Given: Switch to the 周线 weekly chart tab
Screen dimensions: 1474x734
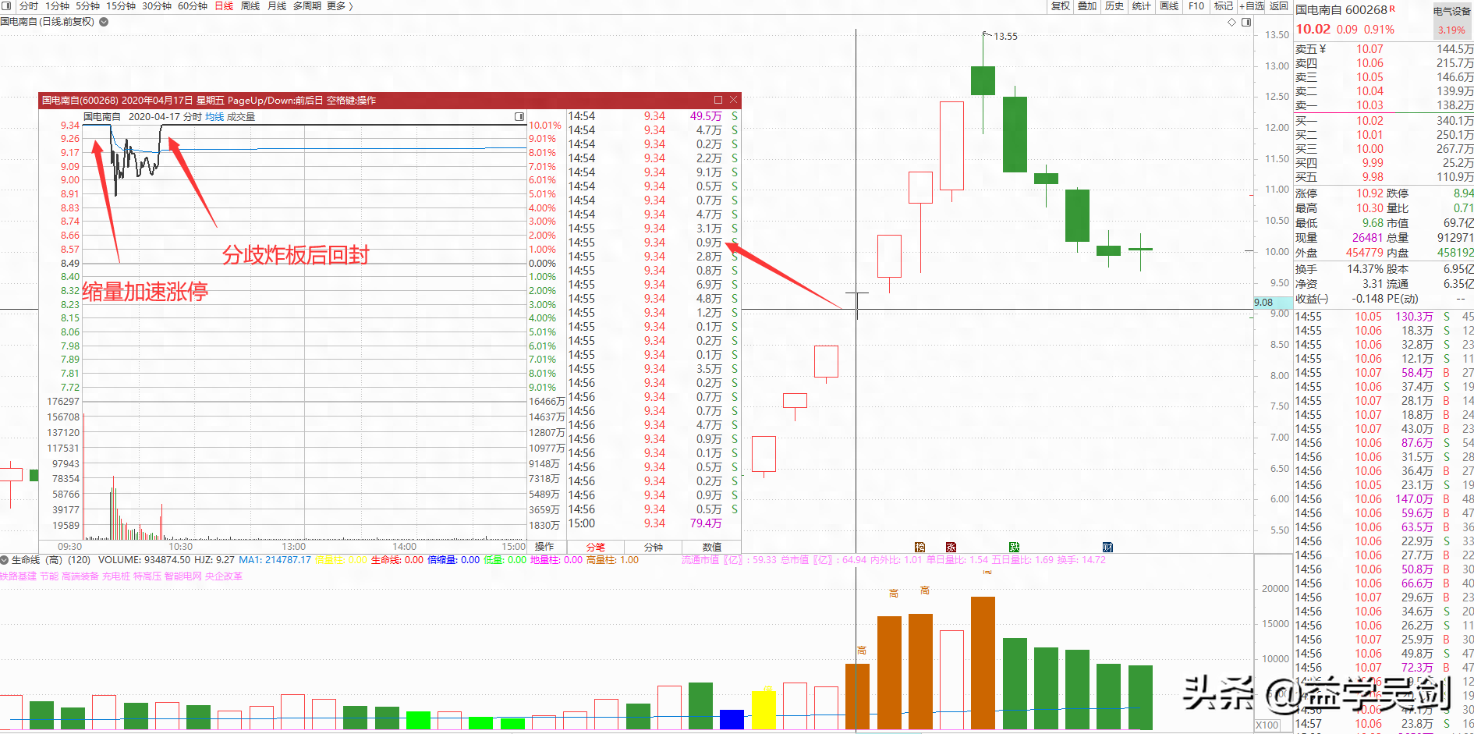Looking at the screenshot, I should click(250, 6).
